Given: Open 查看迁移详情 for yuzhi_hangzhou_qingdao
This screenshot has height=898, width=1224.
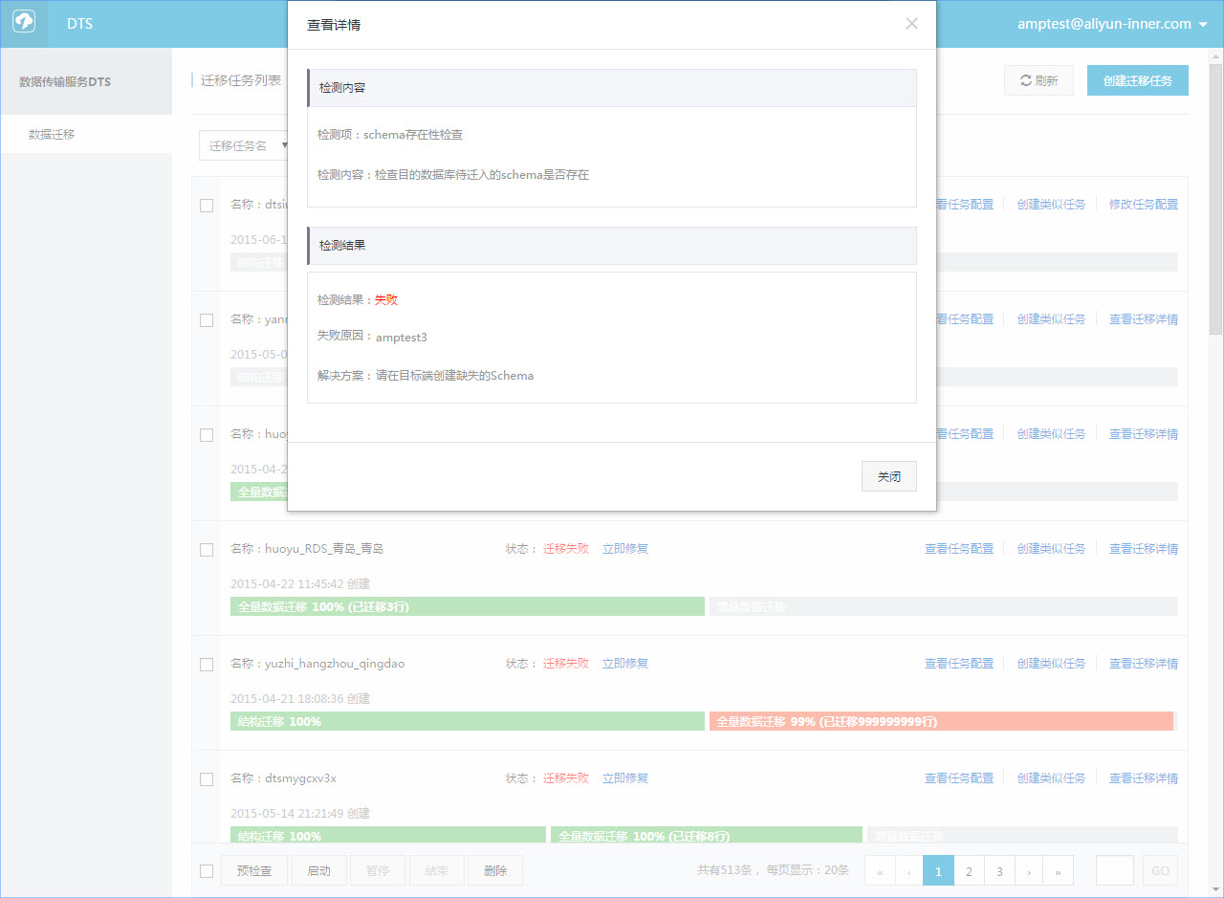Looking at the screenshot, I should (x=1144, y=664).
